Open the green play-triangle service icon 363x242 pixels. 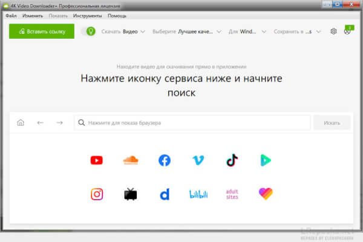click(266, 160)
